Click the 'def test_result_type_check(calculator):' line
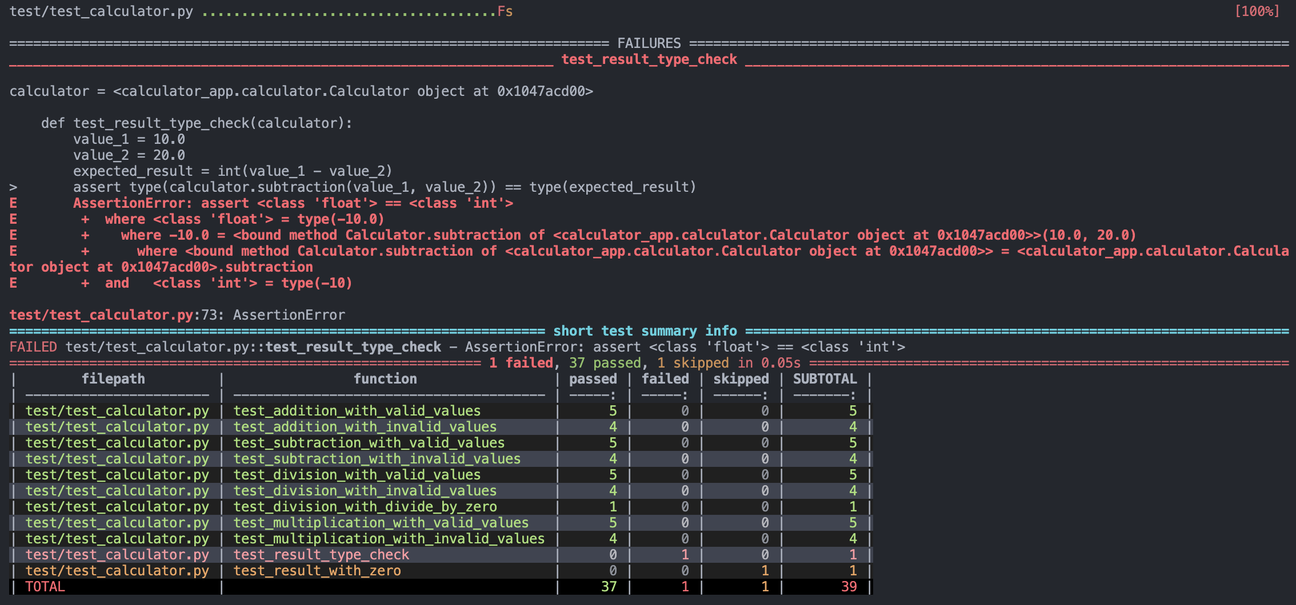Viewport: 1296px width, 605px height. point(197,123)
